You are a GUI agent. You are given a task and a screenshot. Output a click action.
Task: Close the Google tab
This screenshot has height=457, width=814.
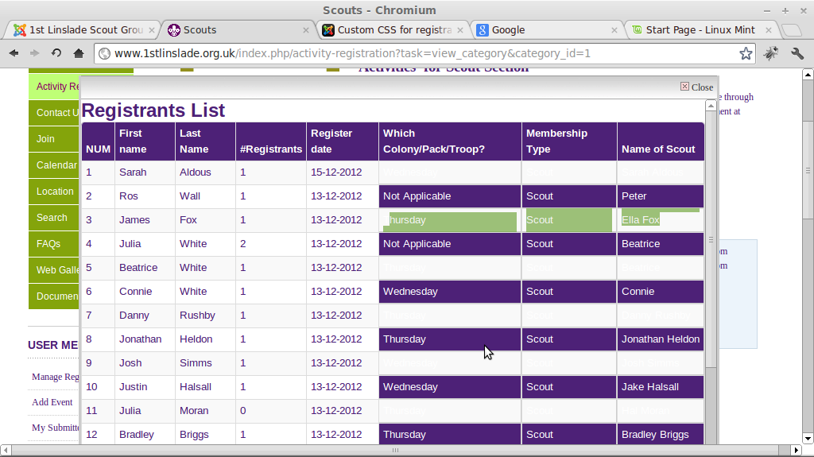pyautogui.click(x=614, y=30)
